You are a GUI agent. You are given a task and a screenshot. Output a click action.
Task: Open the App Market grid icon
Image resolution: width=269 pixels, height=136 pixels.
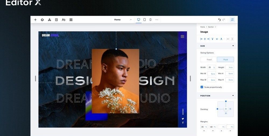71,20
